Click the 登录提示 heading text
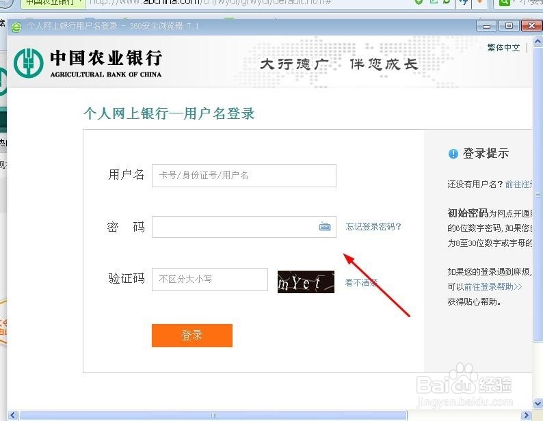The width and height of the screenshot is (543, 421). [486, 153]
